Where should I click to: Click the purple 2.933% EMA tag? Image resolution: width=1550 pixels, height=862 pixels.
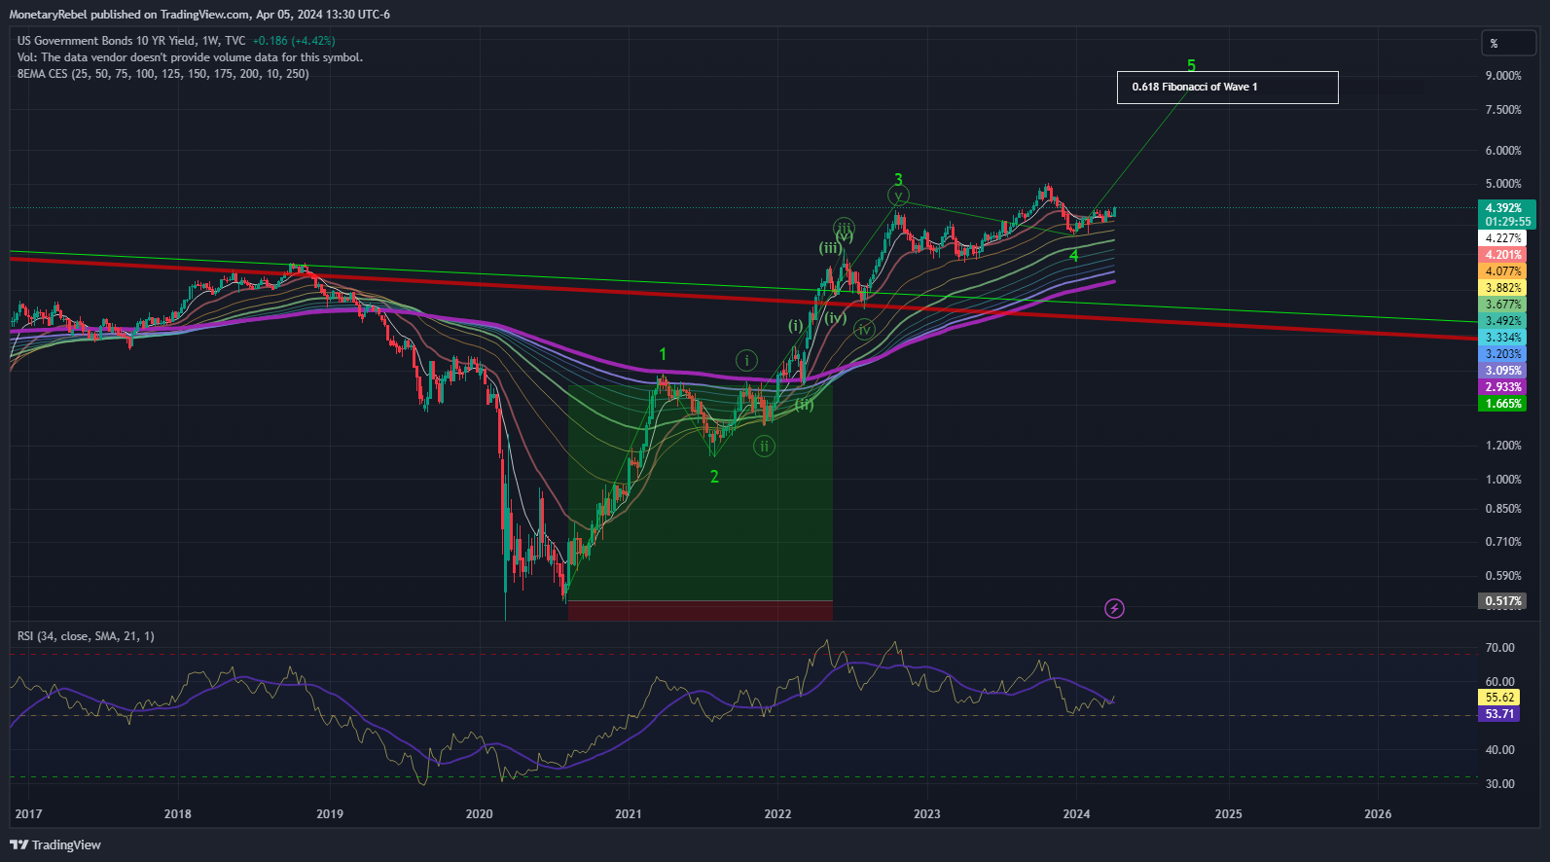click(1502, 387)
